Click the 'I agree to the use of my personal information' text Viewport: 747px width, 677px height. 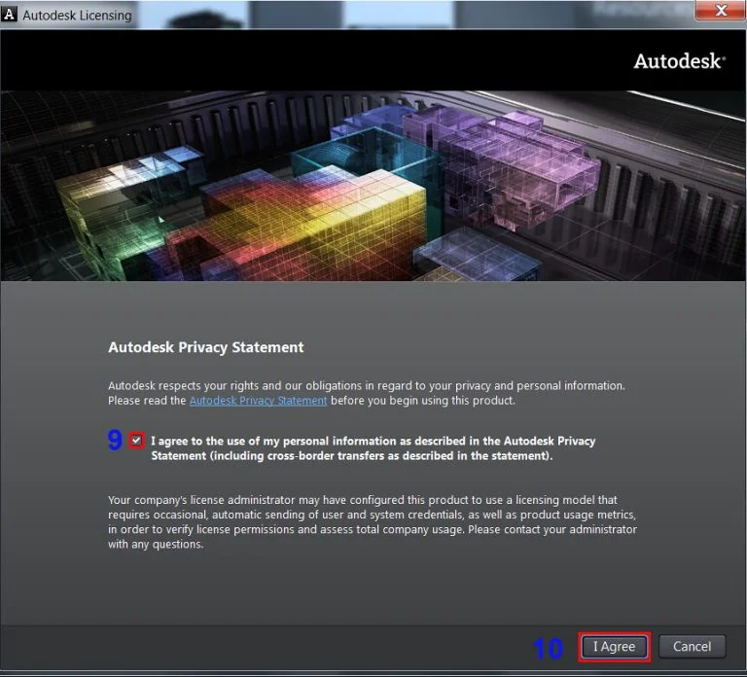click(373, 448)
